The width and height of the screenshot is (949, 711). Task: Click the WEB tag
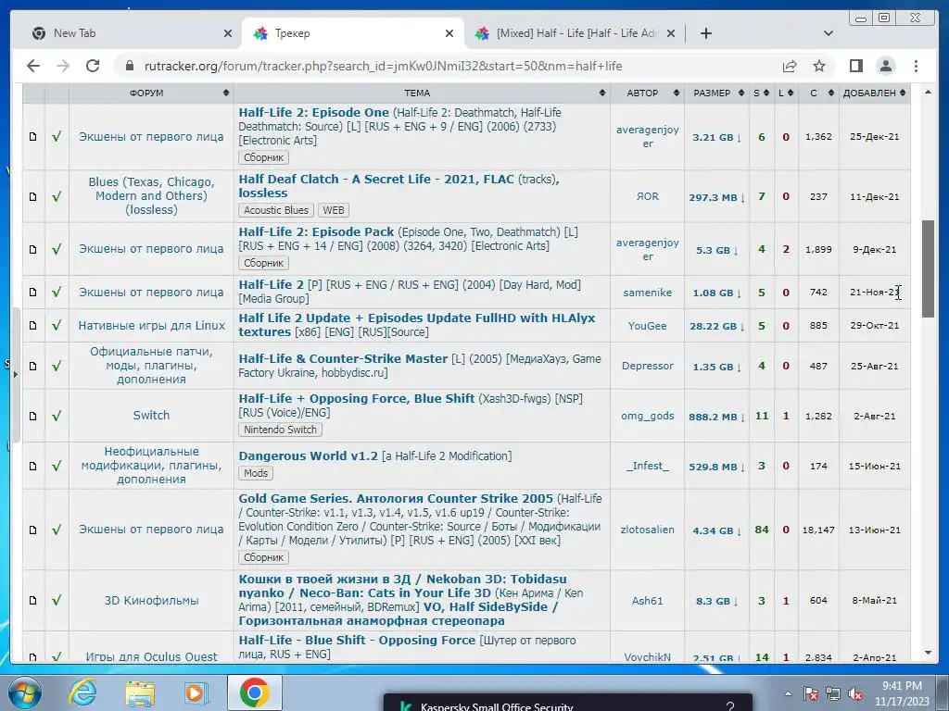click(334, 210)
